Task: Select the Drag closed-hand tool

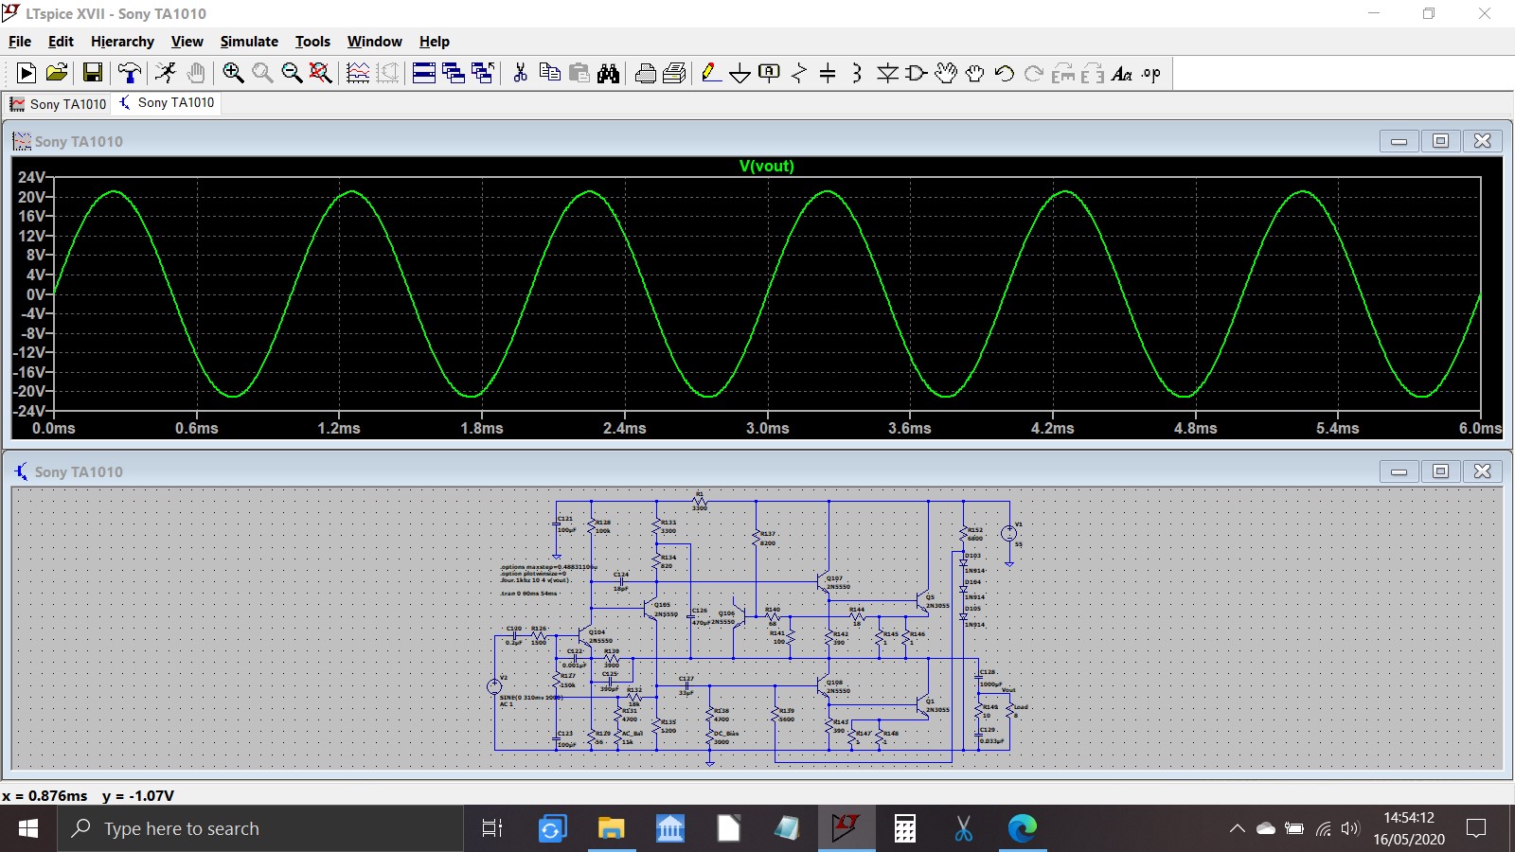Action: click(975, 73)
